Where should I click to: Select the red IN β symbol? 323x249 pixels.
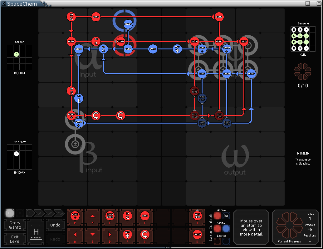point(71,91)
